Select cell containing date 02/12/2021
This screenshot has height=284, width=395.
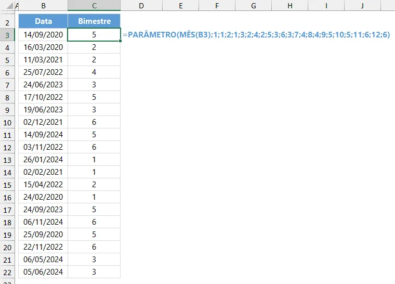43,122
